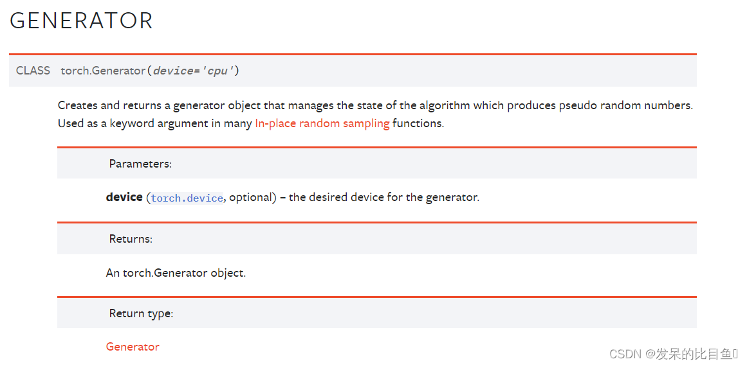Click the Returns: section header
This screenshot has height=366, width=747.
[x=131, y=239]
